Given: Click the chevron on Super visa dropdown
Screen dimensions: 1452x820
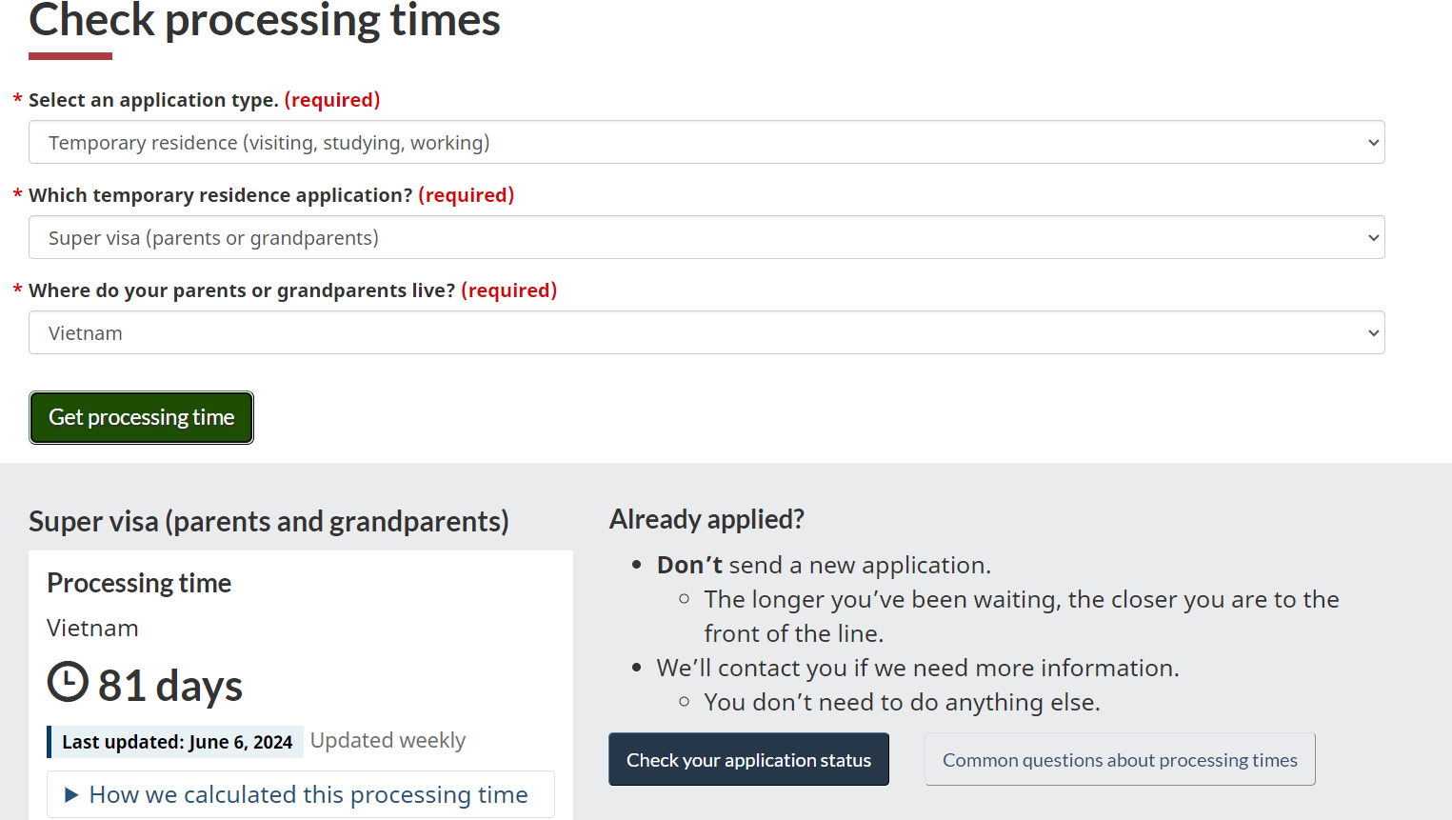Looking at the screenshot, I should pyautogui.click(x=1373, y=238).
